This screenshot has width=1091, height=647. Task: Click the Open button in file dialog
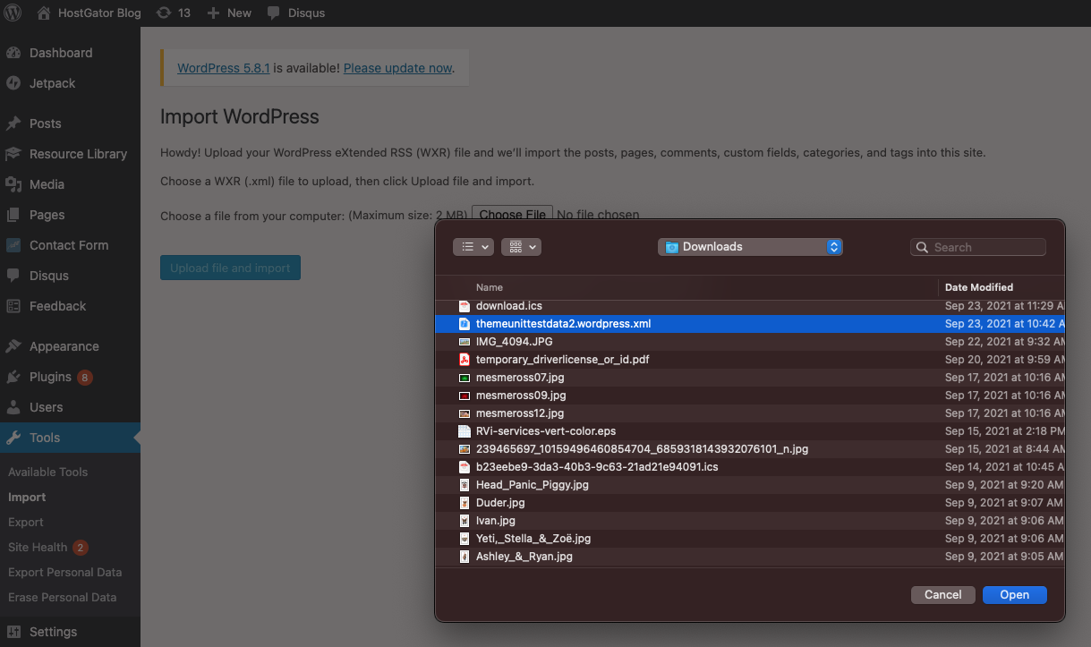click(1014, 594)
